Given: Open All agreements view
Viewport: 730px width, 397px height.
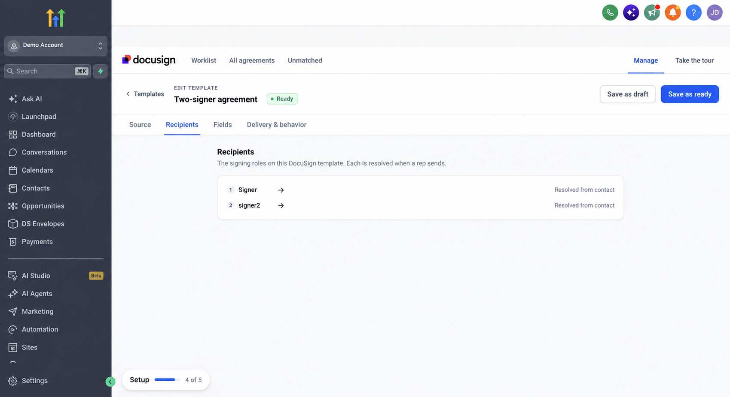Looking at the screenshot, I should (x=252, y=60).
